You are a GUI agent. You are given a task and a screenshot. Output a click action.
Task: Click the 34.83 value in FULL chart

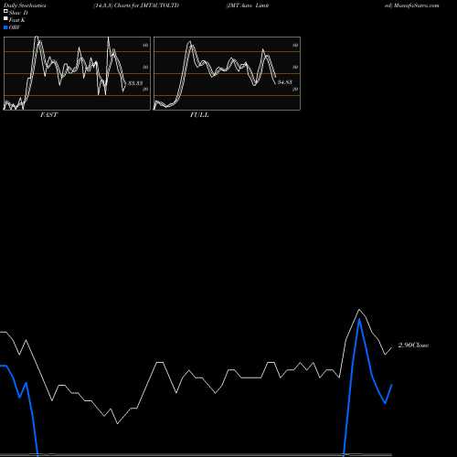click(x=285, y=82)
